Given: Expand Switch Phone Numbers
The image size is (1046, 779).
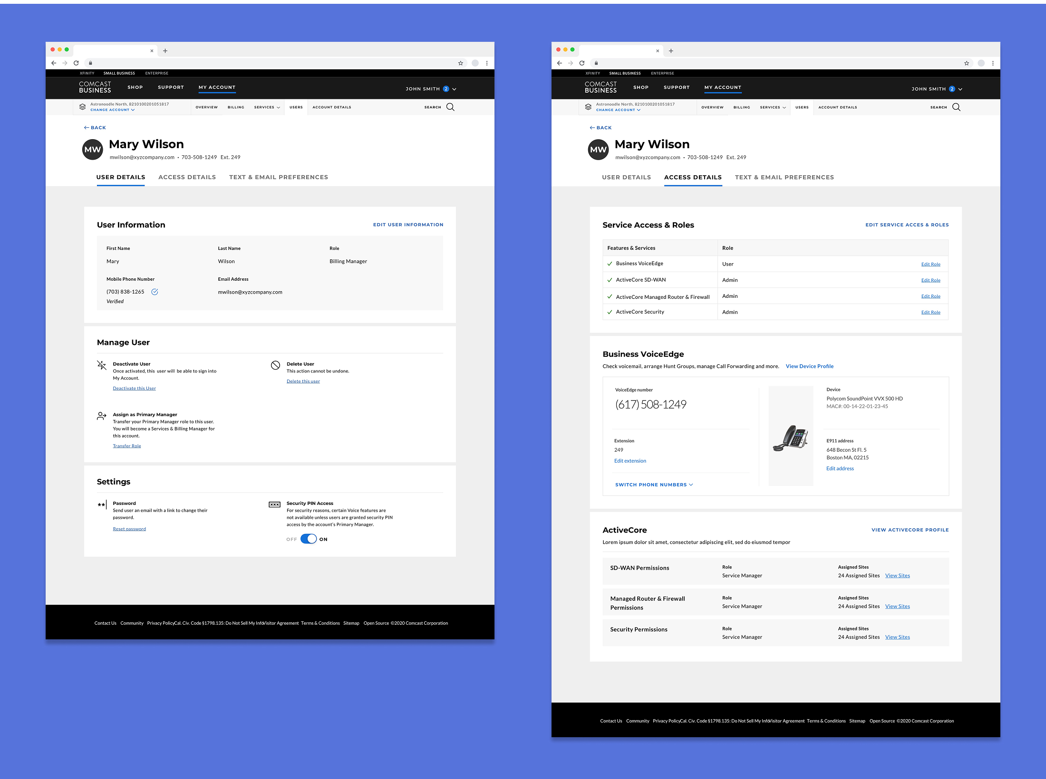Looking at the screenshot, I should (654, 484).
